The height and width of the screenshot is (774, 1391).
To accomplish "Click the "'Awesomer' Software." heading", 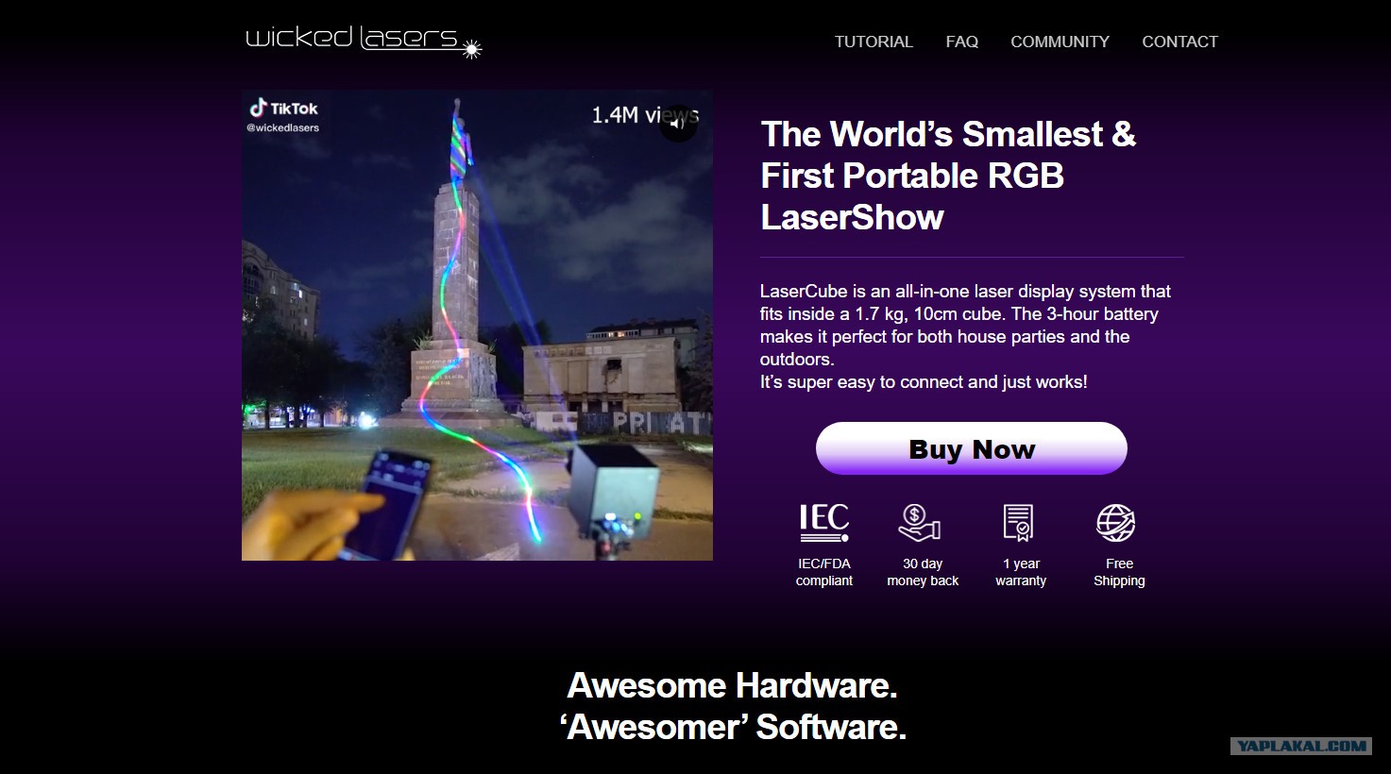I will tap(733, 727).
